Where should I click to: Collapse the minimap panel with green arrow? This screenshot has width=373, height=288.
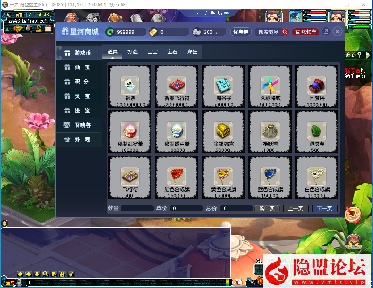[8, 29]
